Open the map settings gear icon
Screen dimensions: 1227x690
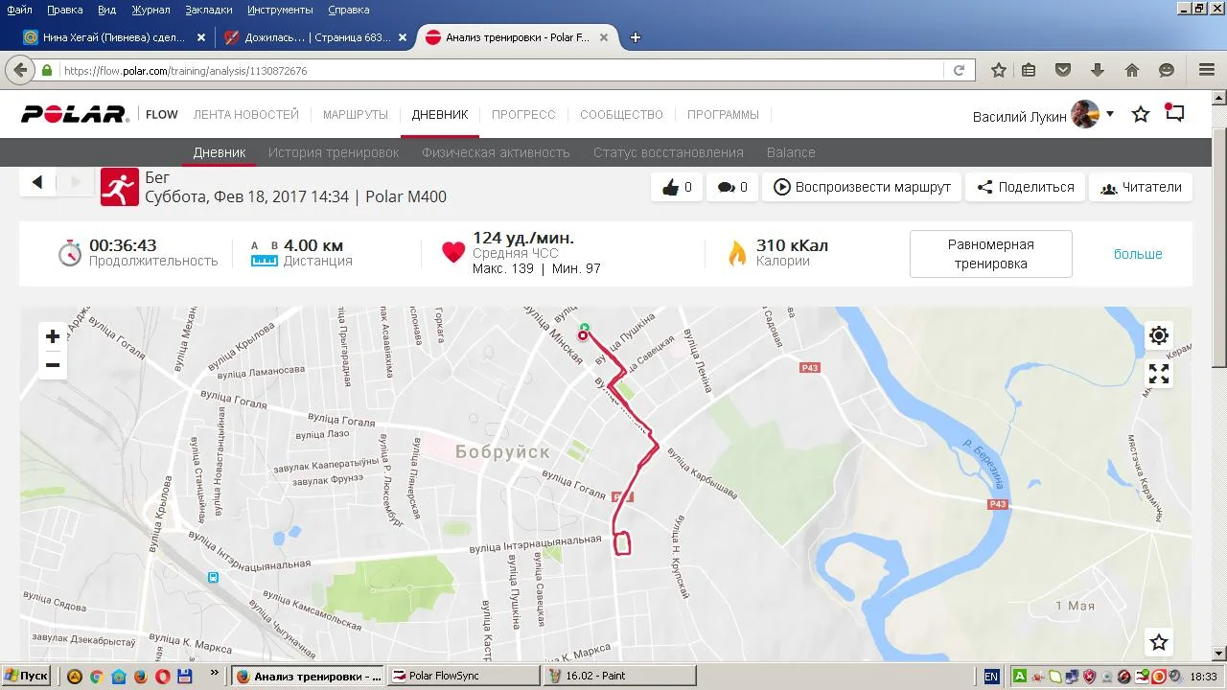point(1159,335)
